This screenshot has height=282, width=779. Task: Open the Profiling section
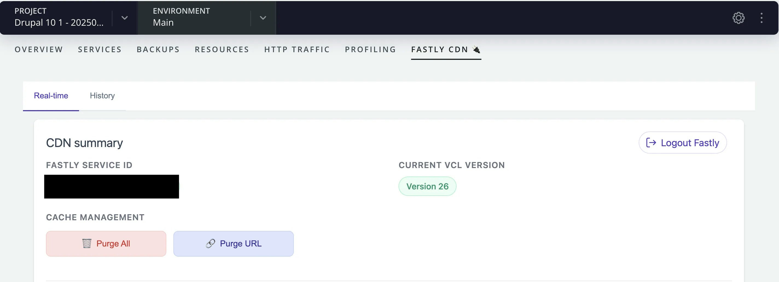370,49
